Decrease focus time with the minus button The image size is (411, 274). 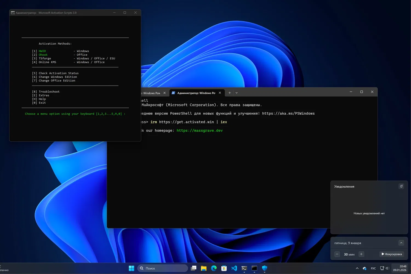337,254
